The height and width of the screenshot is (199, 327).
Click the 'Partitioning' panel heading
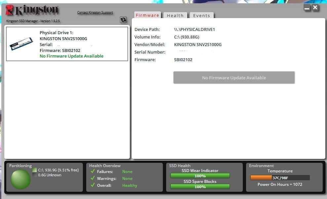(x=20, y=166)
